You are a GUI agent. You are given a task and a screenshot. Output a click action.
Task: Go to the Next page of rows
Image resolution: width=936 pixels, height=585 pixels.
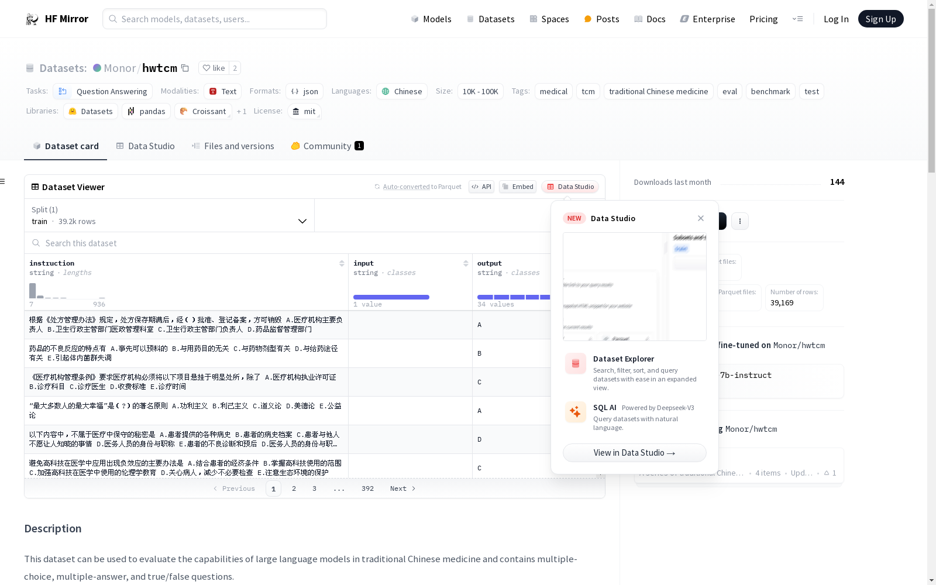click(402, 488)
